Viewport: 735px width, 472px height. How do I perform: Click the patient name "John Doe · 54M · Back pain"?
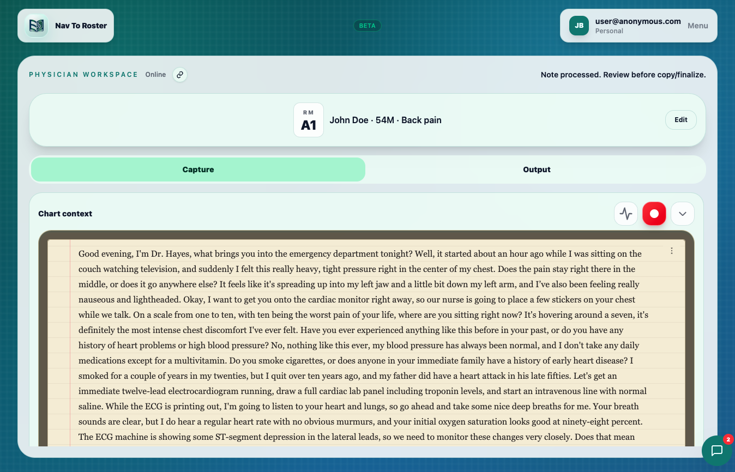tap(385, 120)
